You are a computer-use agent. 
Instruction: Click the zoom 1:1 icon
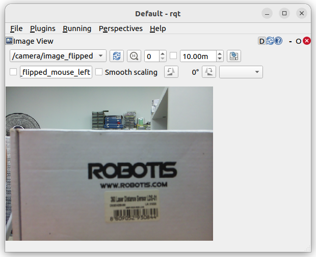[x=134, y=56]
